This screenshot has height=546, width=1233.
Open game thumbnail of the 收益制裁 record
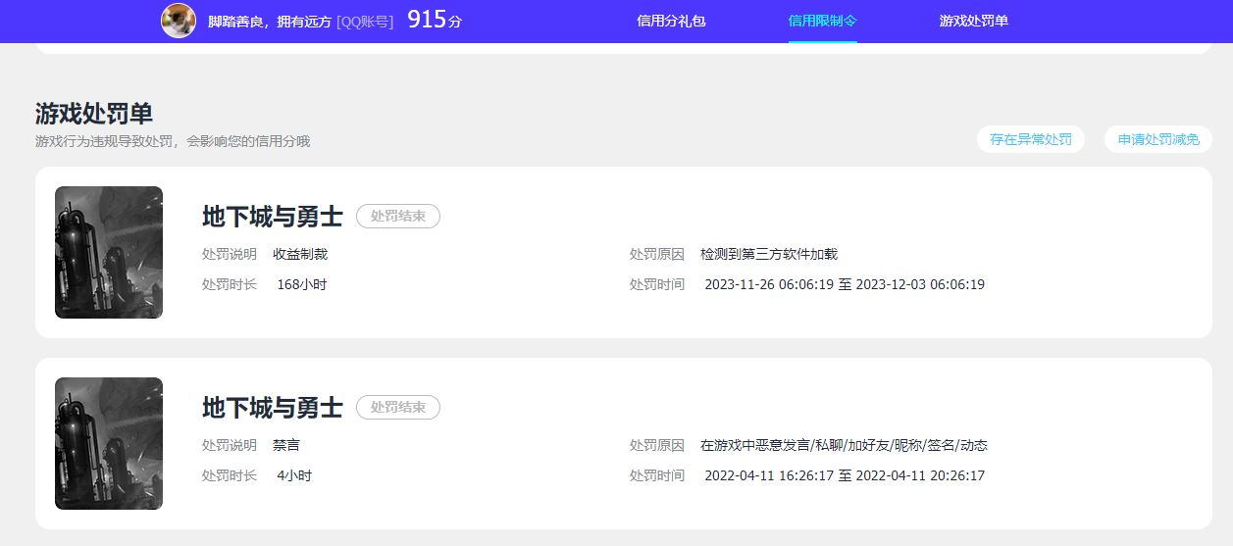click(109, 252)
